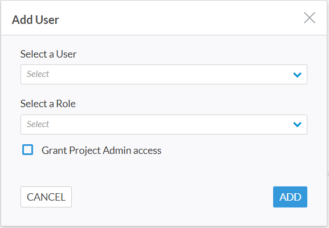The height and width of the screenshot is (228, 329).
Task: Enable Grant Project Admin access checkbox
Action: (28, 150)
